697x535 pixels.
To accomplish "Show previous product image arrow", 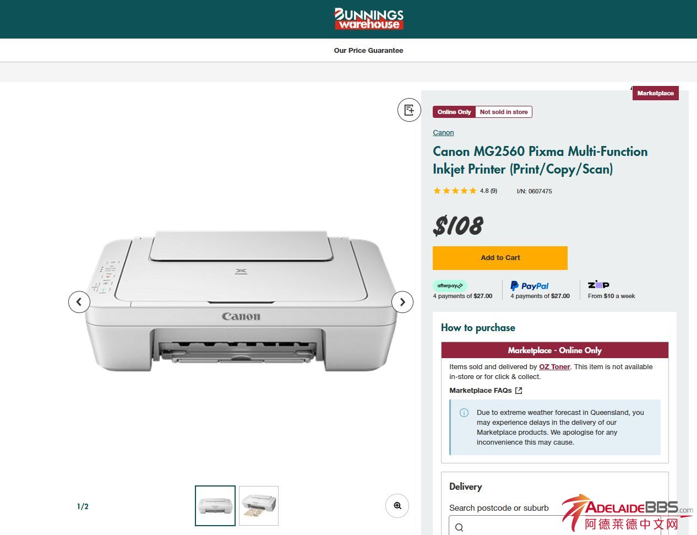I will pyautogui.click(x=79, y=302).
